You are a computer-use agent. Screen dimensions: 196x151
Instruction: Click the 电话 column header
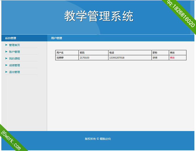[x=112, y=53]
